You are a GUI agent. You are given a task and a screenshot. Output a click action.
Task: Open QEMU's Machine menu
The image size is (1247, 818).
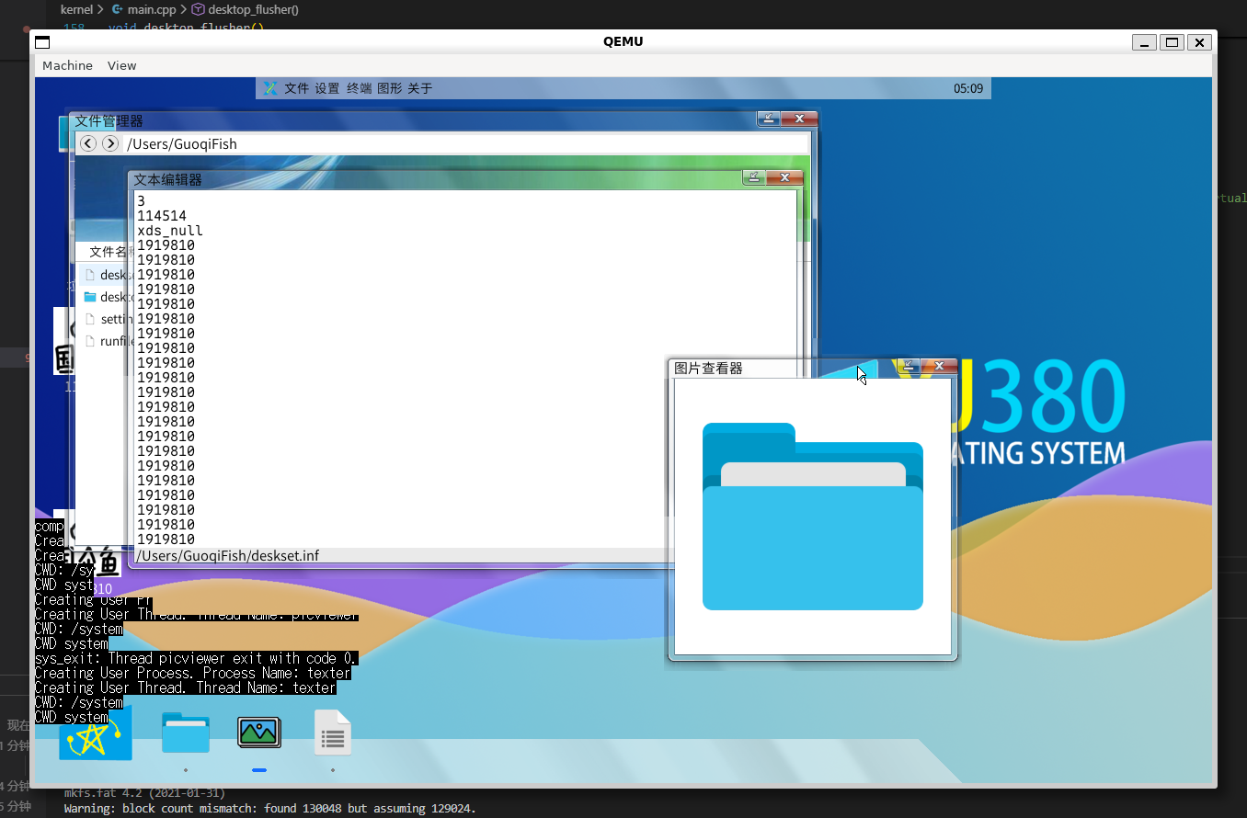(x=67, y=65)
